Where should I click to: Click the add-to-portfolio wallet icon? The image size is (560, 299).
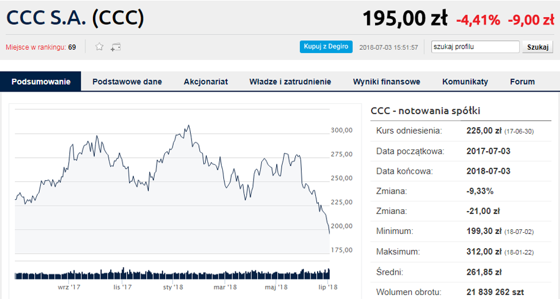click(x=116, y=47)
